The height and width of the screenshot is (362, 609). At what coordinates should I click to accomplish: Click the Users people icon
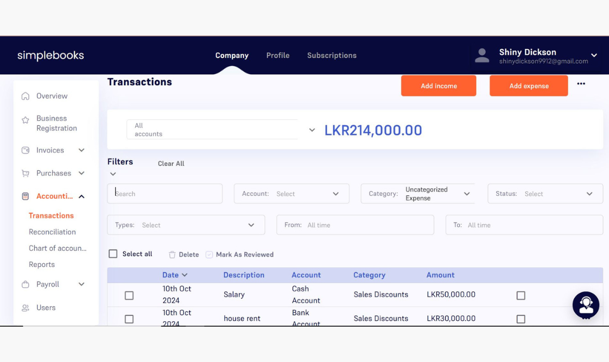pos(26,308)
